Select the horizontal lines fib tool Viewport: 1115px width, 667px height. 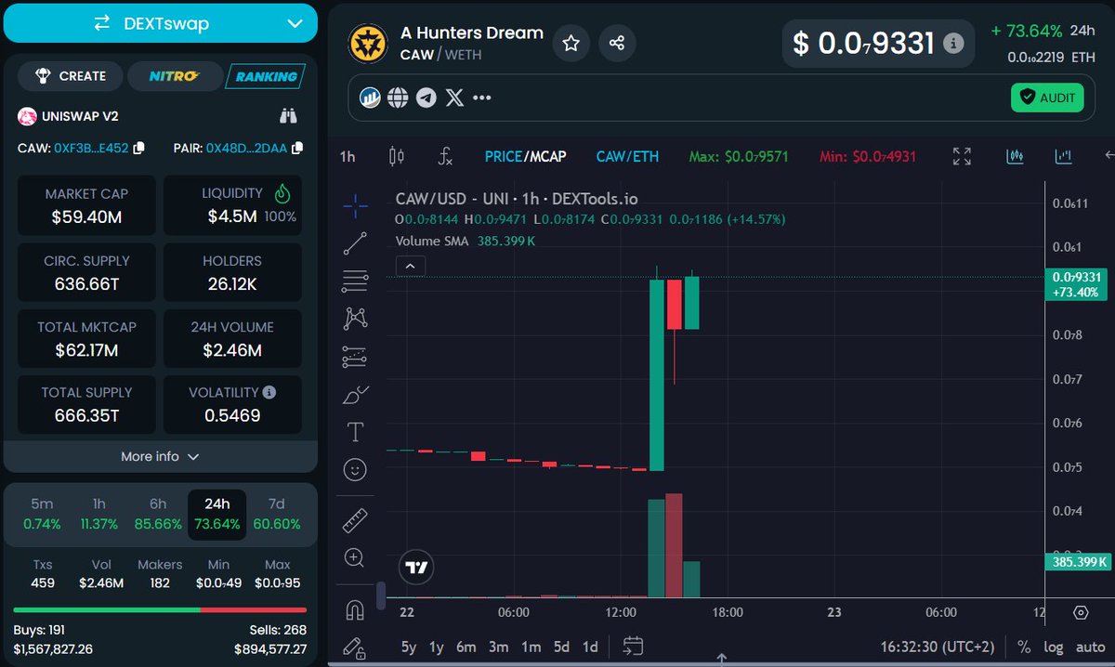pos(355,281)
